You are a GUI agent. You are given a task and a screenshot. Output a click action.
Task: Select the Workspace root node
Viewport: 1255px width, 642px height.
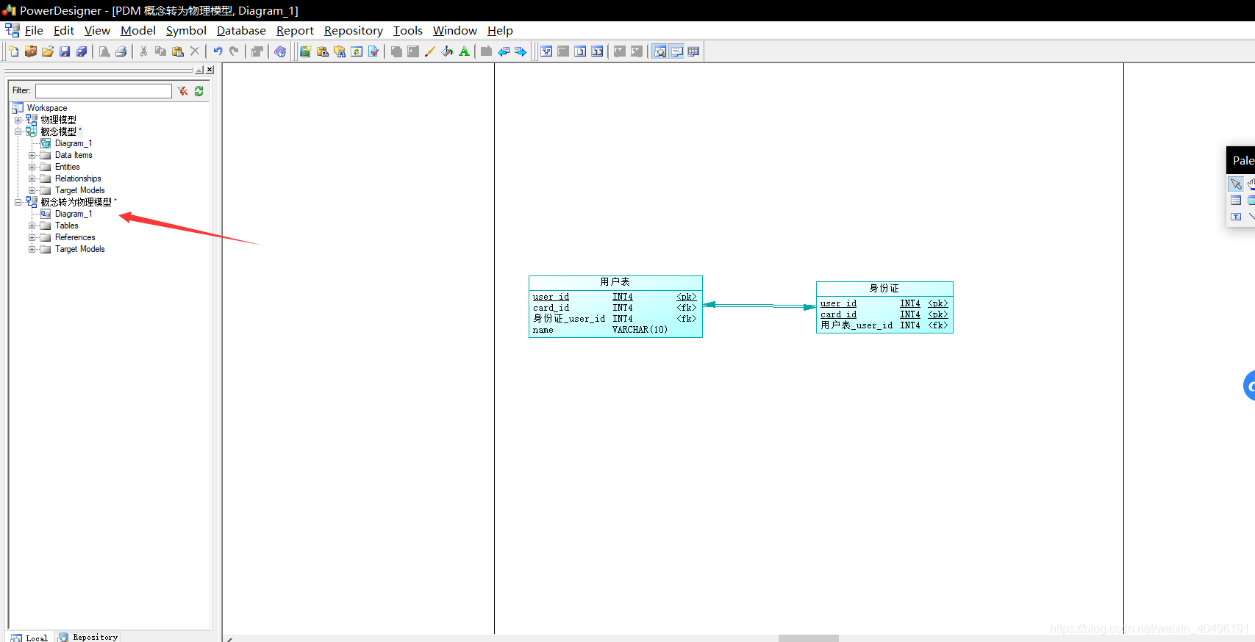(47, 108)
